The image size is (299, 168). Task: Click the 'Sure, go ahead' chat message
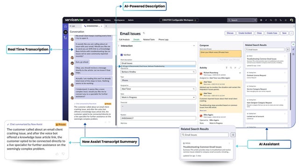coord(82,62)
